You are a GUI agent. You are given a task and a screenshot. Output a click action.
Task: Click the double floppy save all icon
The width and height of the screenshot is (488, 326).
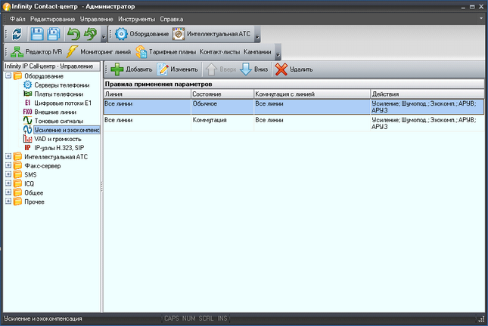pos(54,34)
